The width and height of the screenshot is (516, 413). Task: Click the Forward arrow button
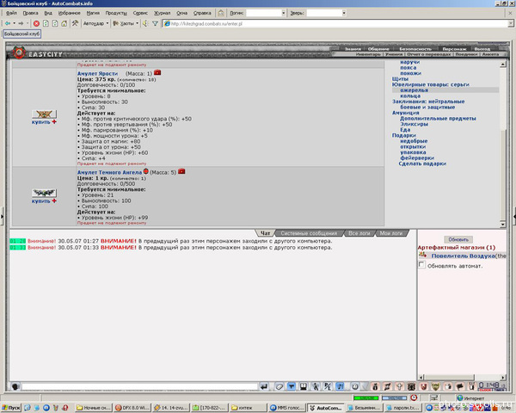coord(21,23)
